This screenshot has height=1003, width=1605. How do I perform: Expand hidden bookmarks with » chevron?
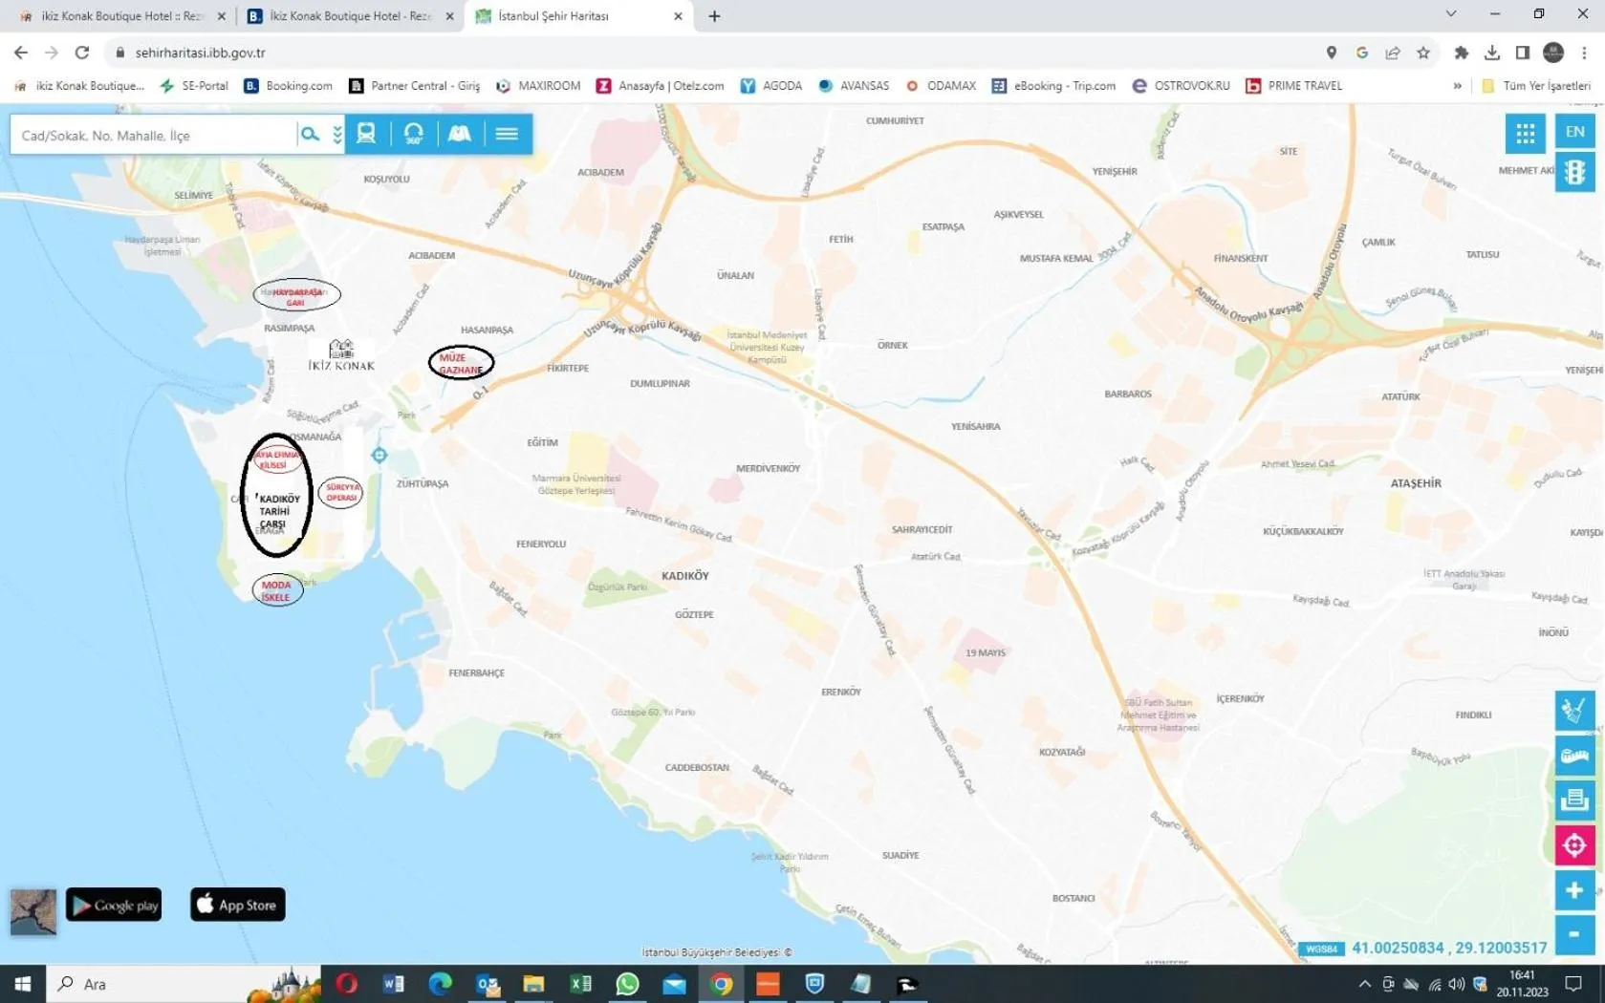(x=1457, y=86)
